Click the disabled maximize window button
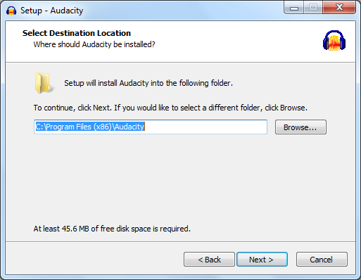 click(x=313, y=8)
